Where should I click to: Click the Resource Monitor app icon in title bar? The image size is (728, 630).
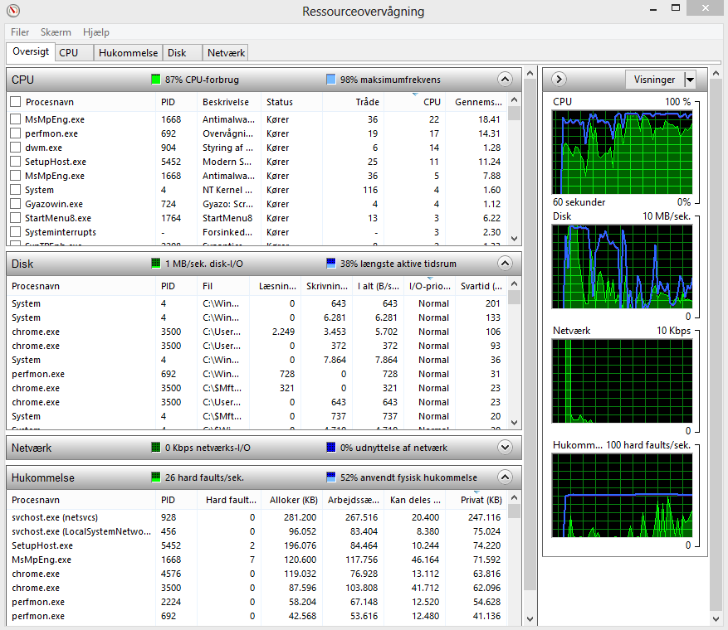(x=13, y=11)
